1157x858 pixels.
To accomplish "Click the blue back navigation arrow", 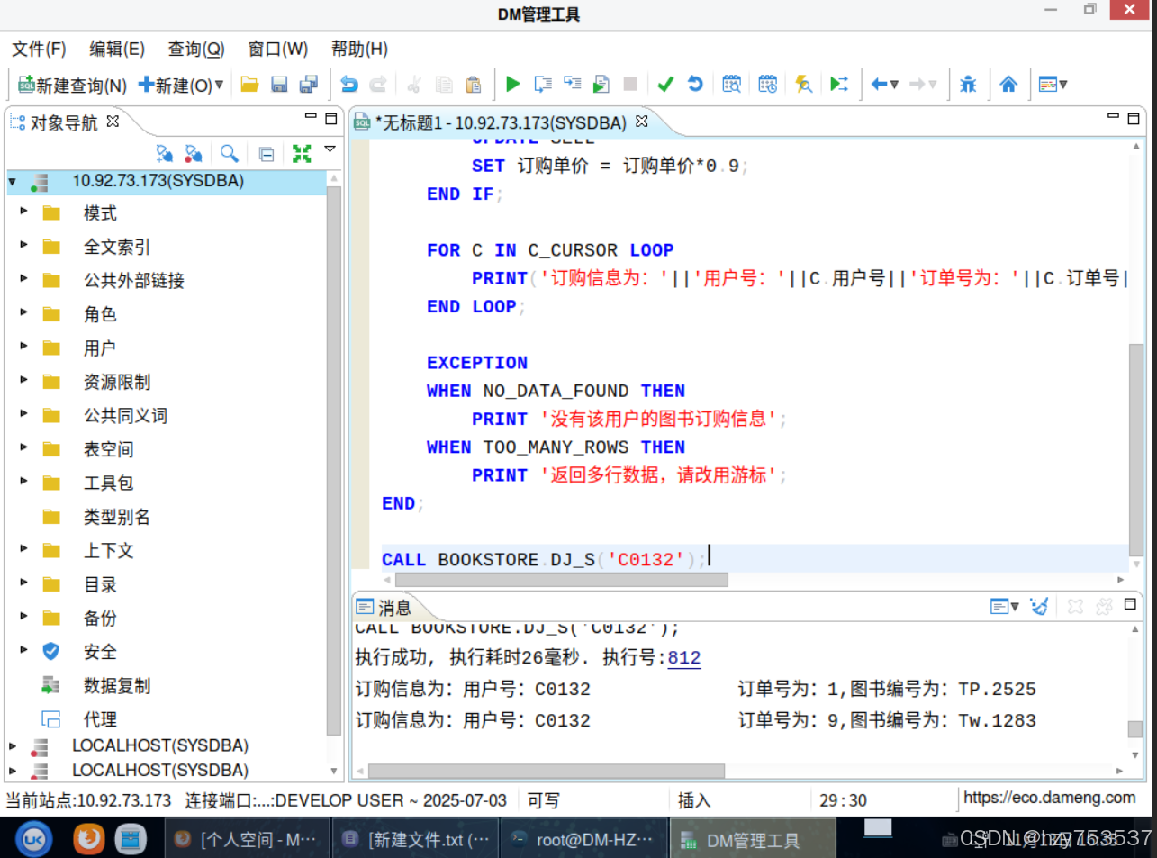I will [880, 84].
